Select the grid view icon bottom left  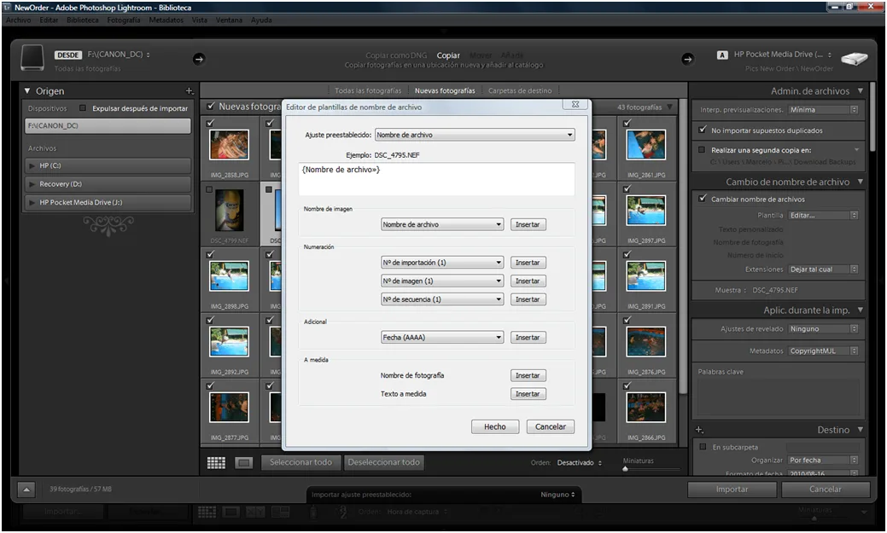(x=216, y=462)
